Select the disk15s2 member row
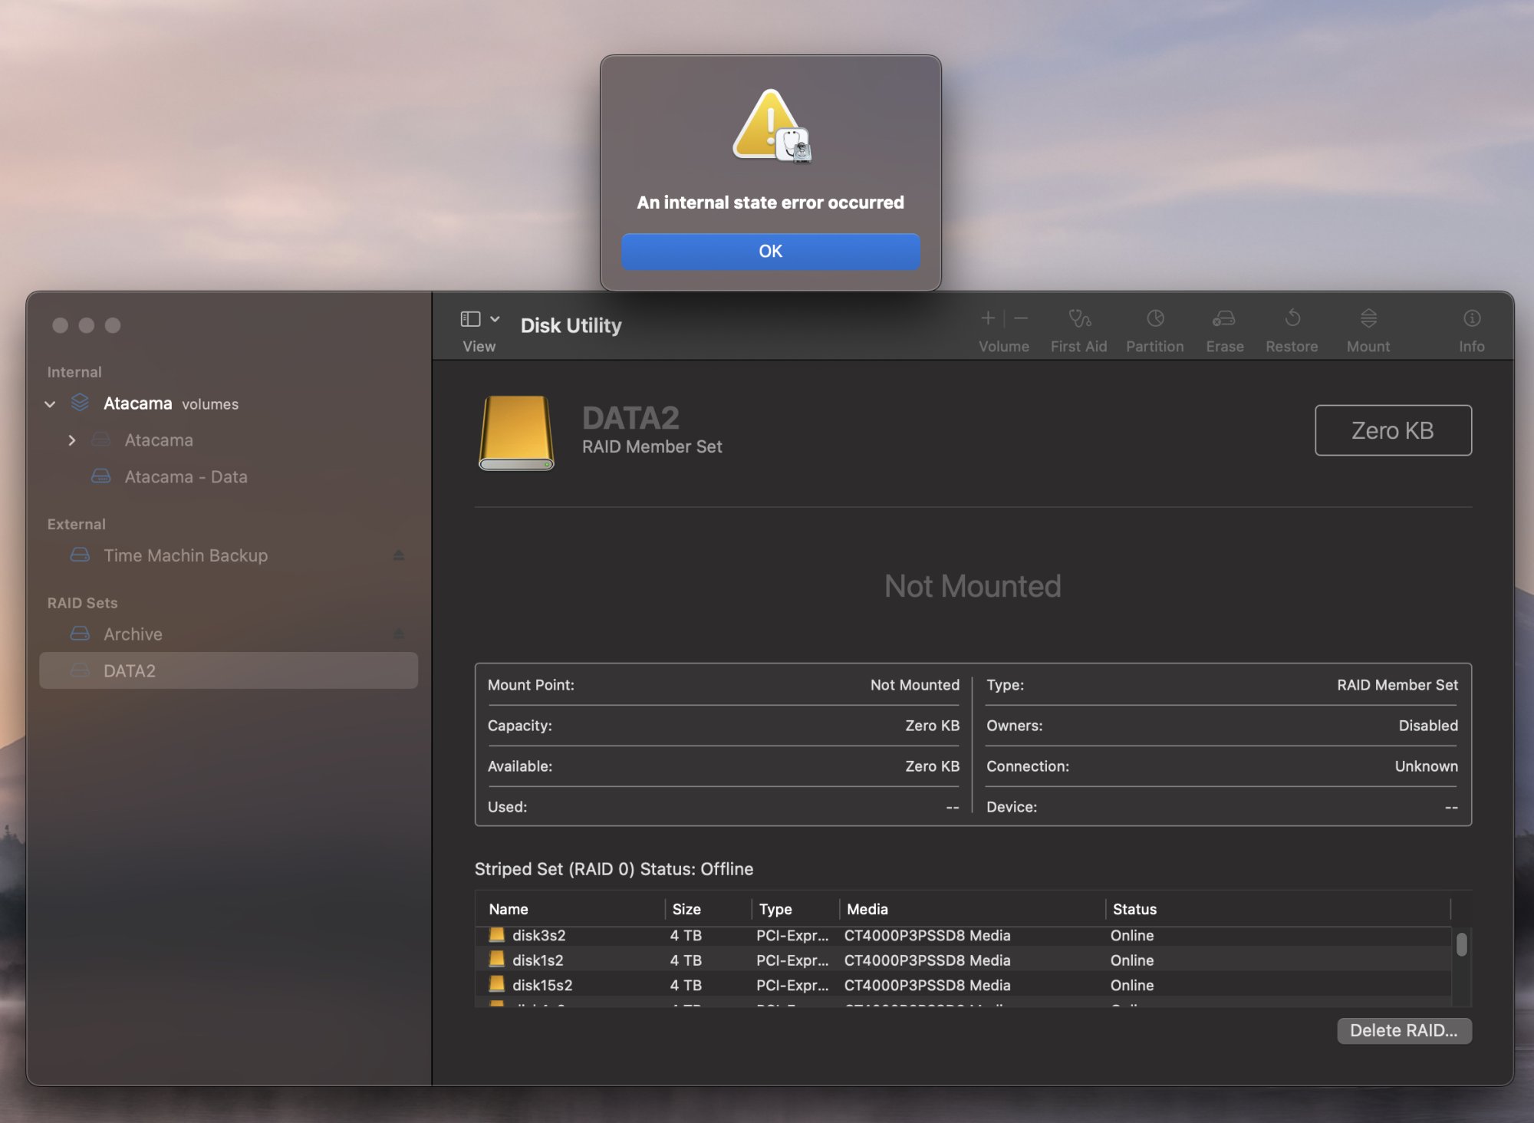The width and height of the screenshot is (1534, 1123). click(x=963, y=985)
